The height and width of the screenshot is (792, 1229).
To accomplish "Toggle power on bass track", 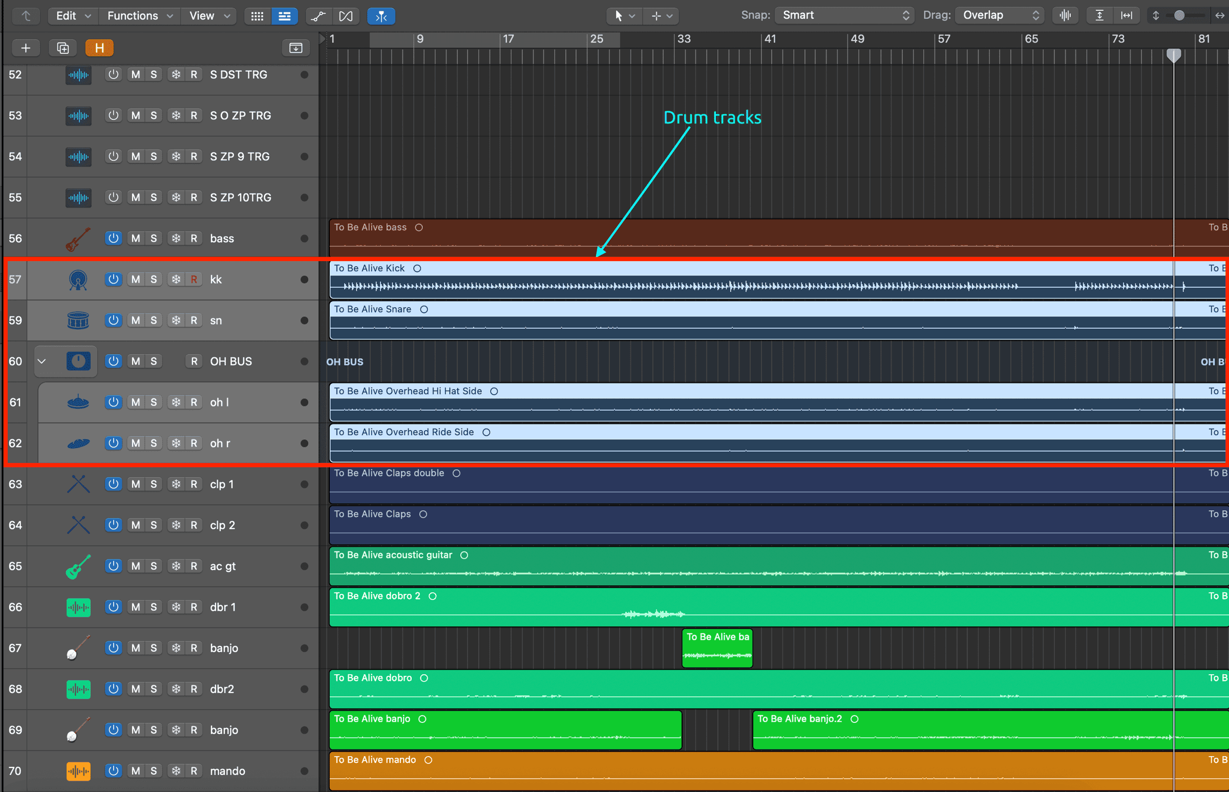I will [113, 239].
